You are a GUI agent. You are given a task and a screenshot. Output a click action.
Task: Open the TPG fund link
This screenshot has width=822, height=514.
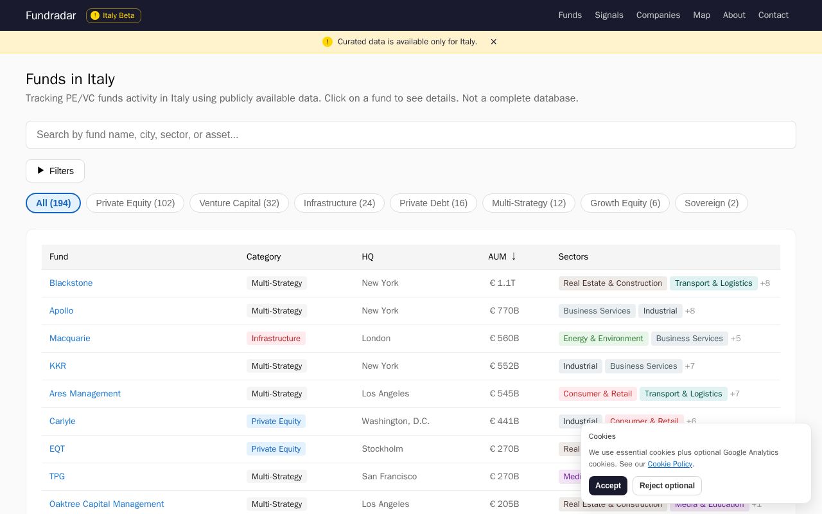[x=57, y=477]
